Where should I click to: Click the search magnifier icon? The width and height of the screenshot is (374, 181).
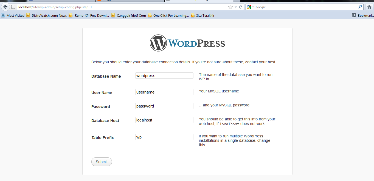pyautogui.click(x=360, y=7)
